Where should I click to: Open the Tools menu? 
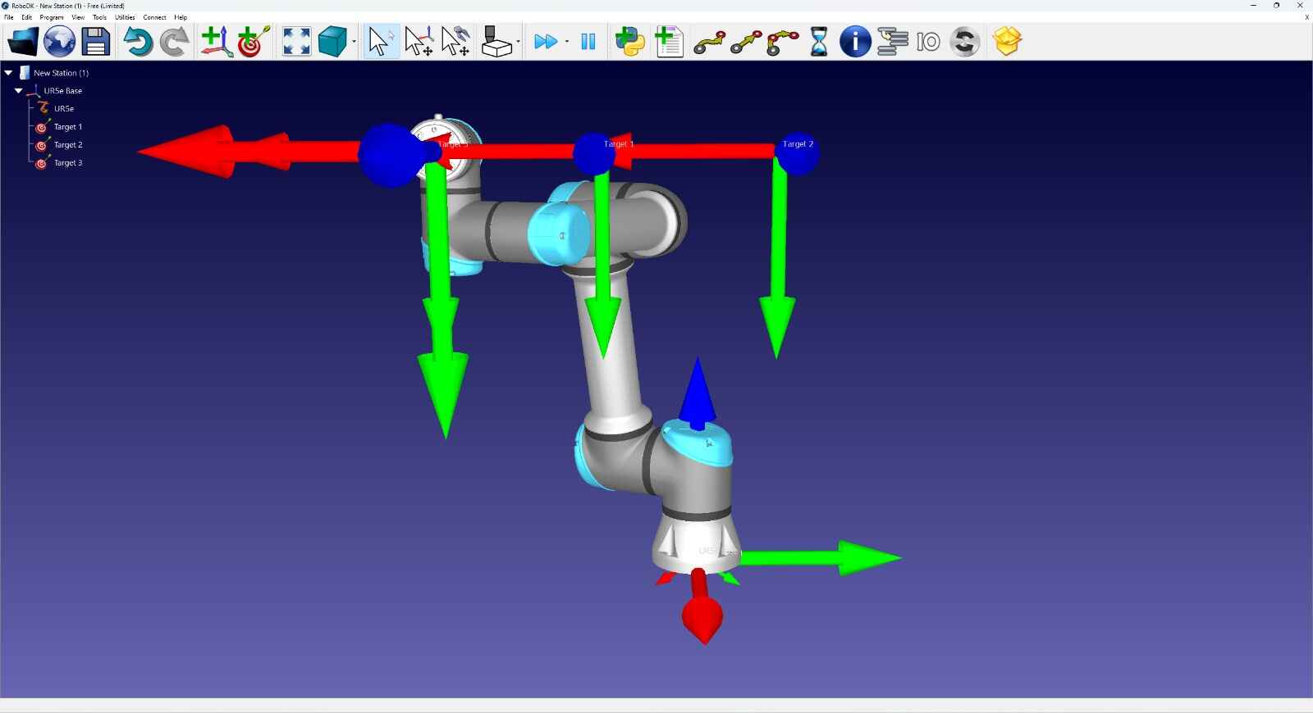(100, 17)
